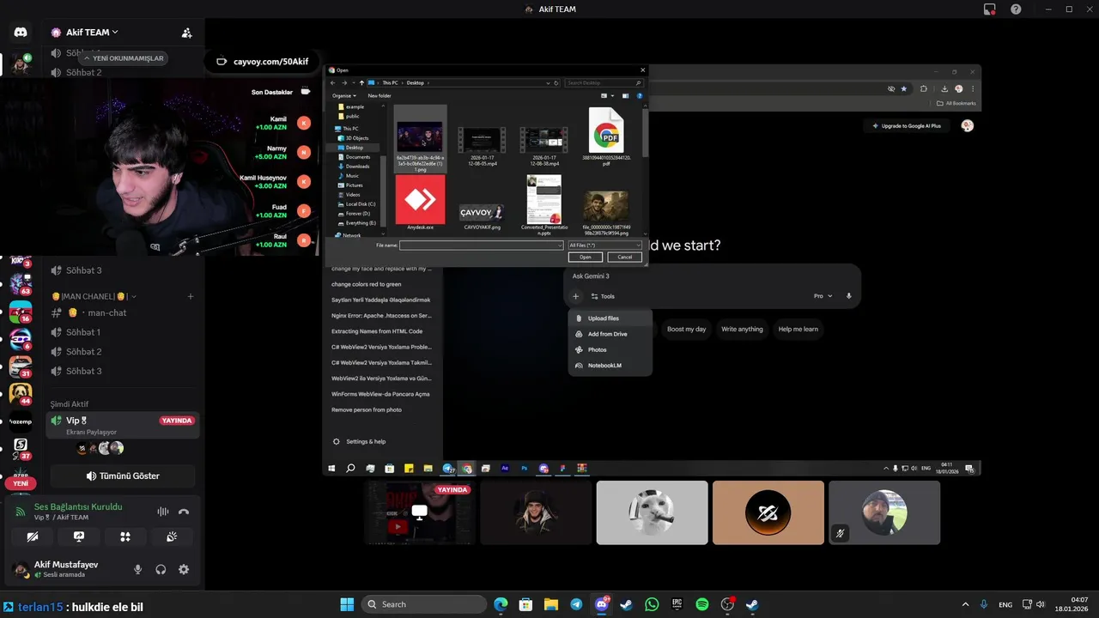Click Tümünü Göster button

pyautogui.click(x=123, y=476)
